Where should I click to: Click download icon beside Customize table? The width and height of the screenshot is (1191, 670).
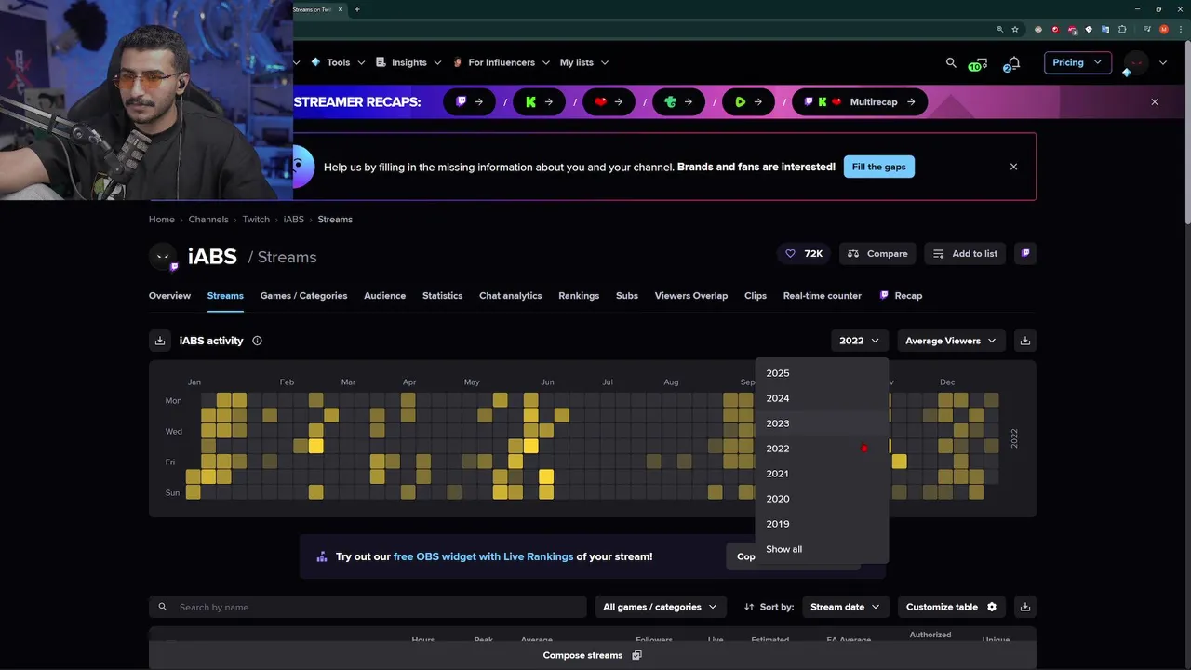point(1025,607)
